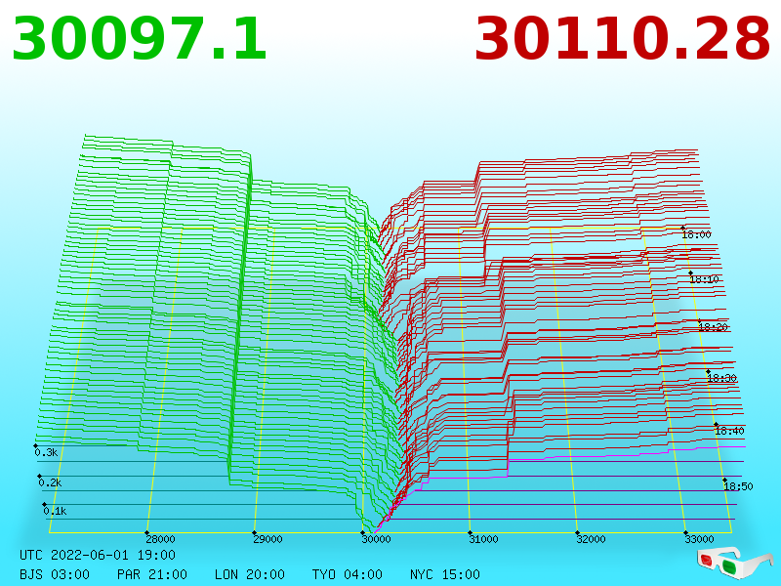Click the 28000 price axis label

pyautogui.click(x=160, y=539)
